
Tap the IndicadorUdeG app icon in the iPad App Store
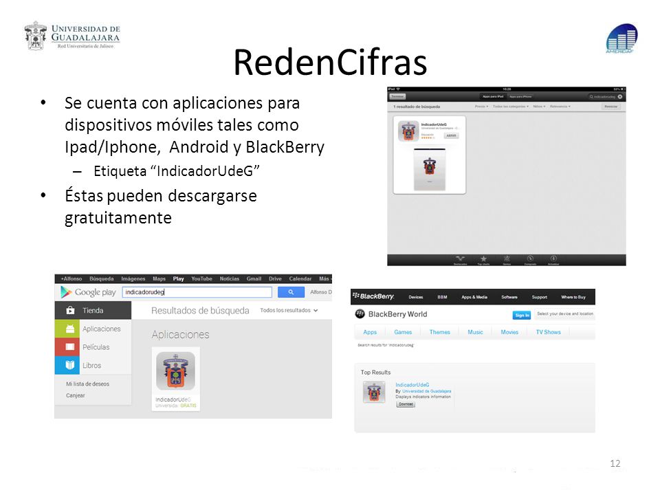pos(408,131)
